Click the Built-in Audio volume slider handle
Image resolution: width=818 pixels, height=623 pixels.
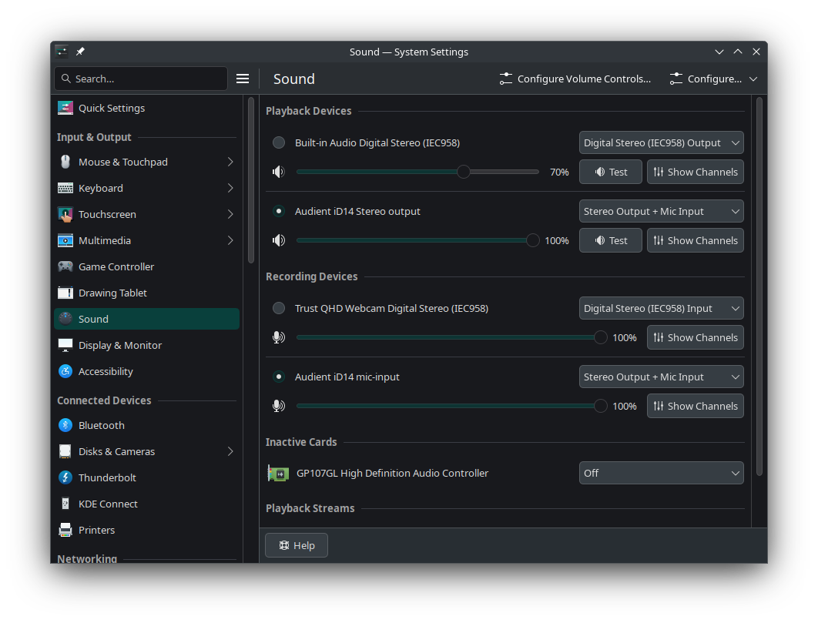tap(463, 172)
